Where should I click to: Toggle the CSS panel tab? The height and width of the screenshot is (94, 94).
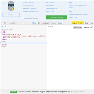click(x=39, y=23)
